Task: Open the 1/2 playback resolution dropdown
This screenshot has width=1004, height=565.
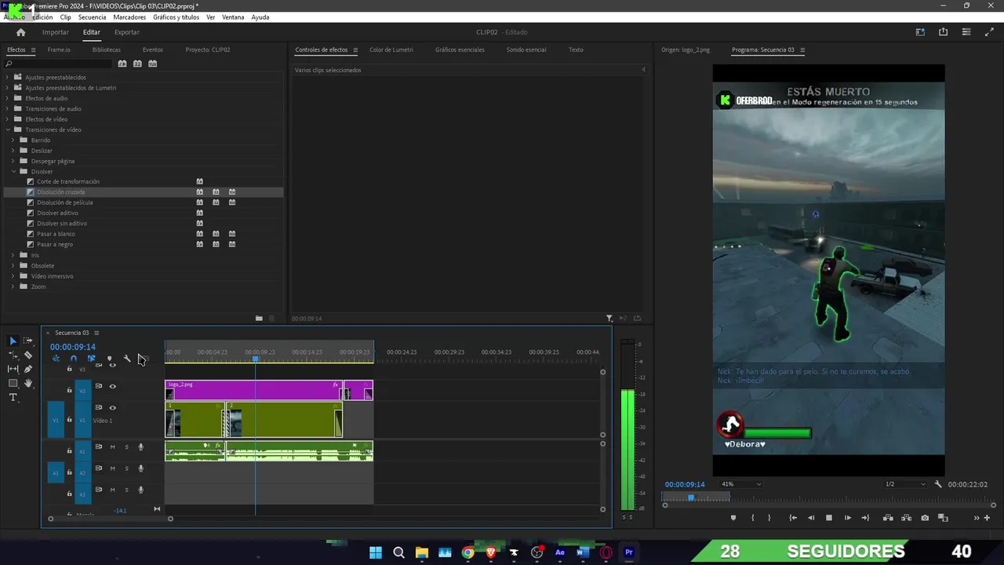Action: tap(905, 484)
